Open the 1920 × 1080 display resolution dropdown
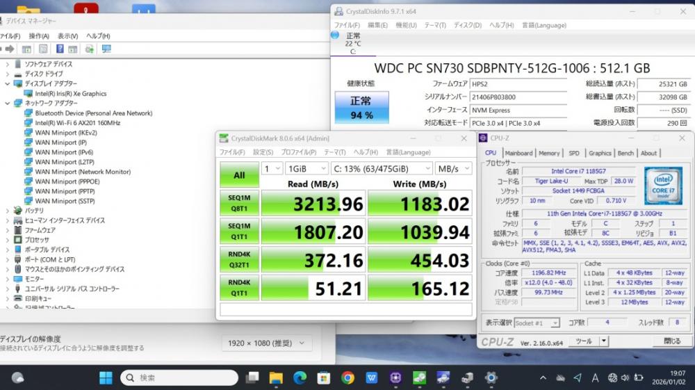The width and height of the screenshot is (695, 390). [x=266, y=343]
